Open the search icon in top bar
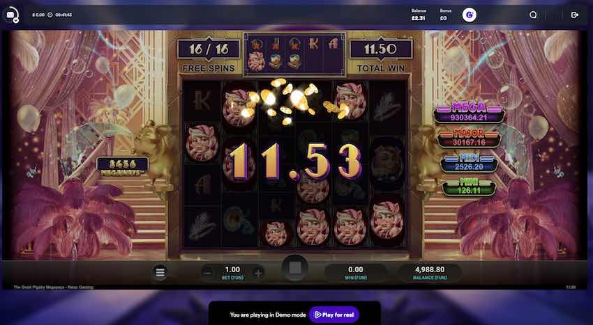The image size is (593, 325). point(533,15)
